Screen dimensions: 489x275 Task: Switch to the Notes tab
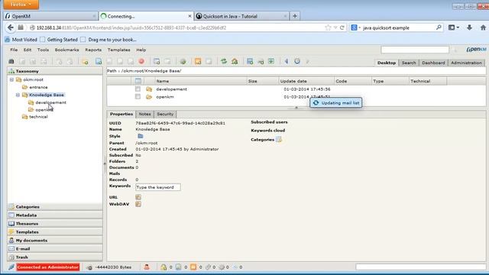144,114
